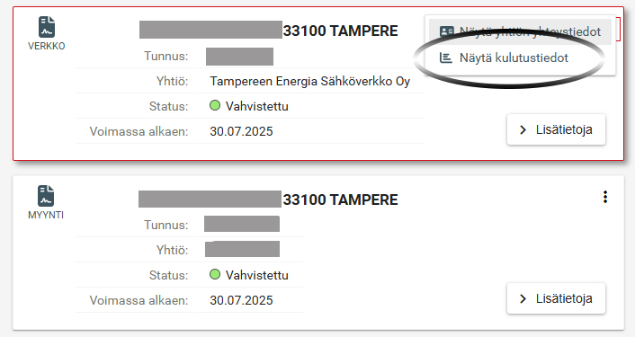Select Näytä yhtiön yhteystiedot menu entry
Image resolution: width=635 pixels, height=337 pixels.
pyautogui.click(x=520, y=31)
